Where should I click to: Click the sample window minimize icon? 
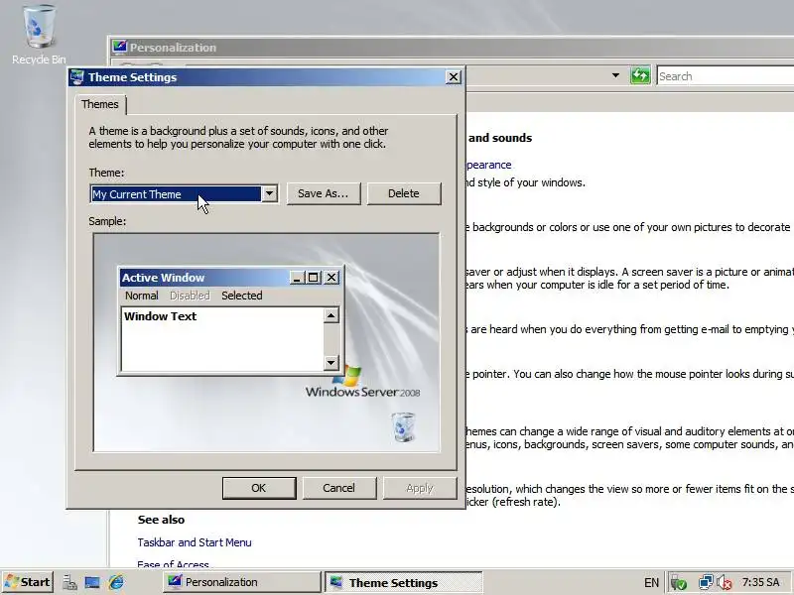297,278
